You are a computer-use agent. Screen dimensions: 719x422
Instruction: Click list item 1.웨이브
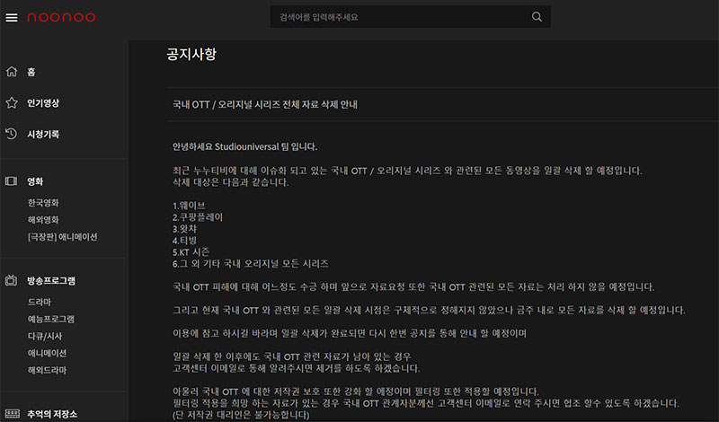tap(189, 206)
